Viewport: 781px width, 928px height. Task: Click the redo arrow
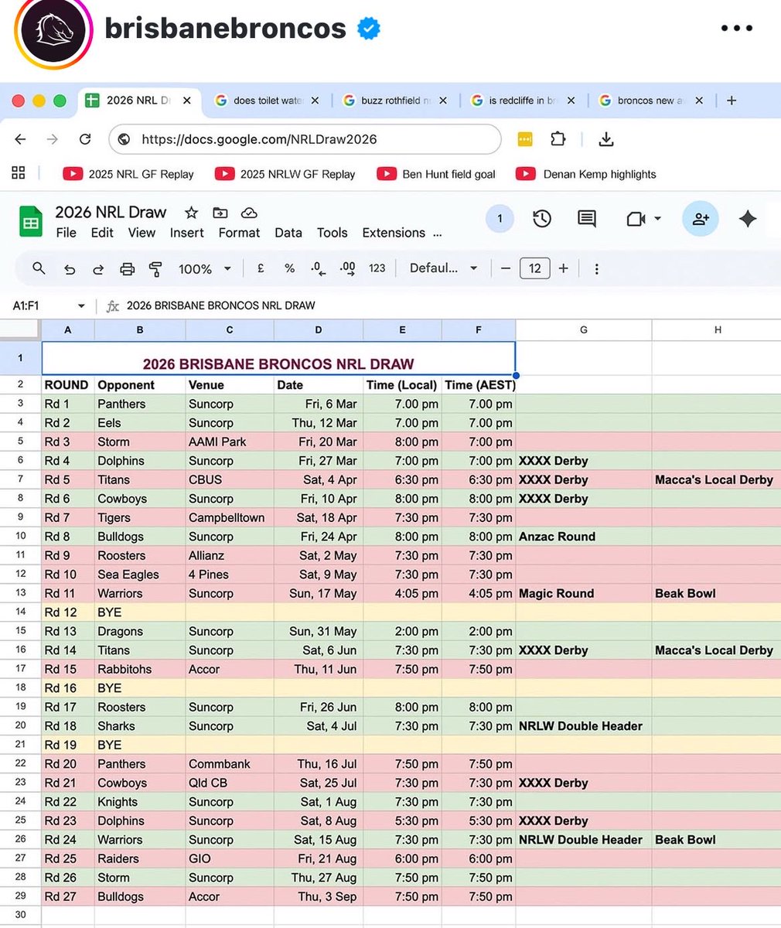(98, 269)
